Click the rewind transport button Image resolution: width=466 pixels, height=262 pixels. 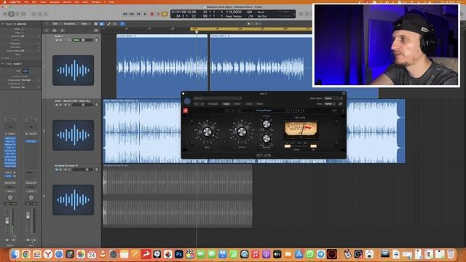(x=125, y=14)
